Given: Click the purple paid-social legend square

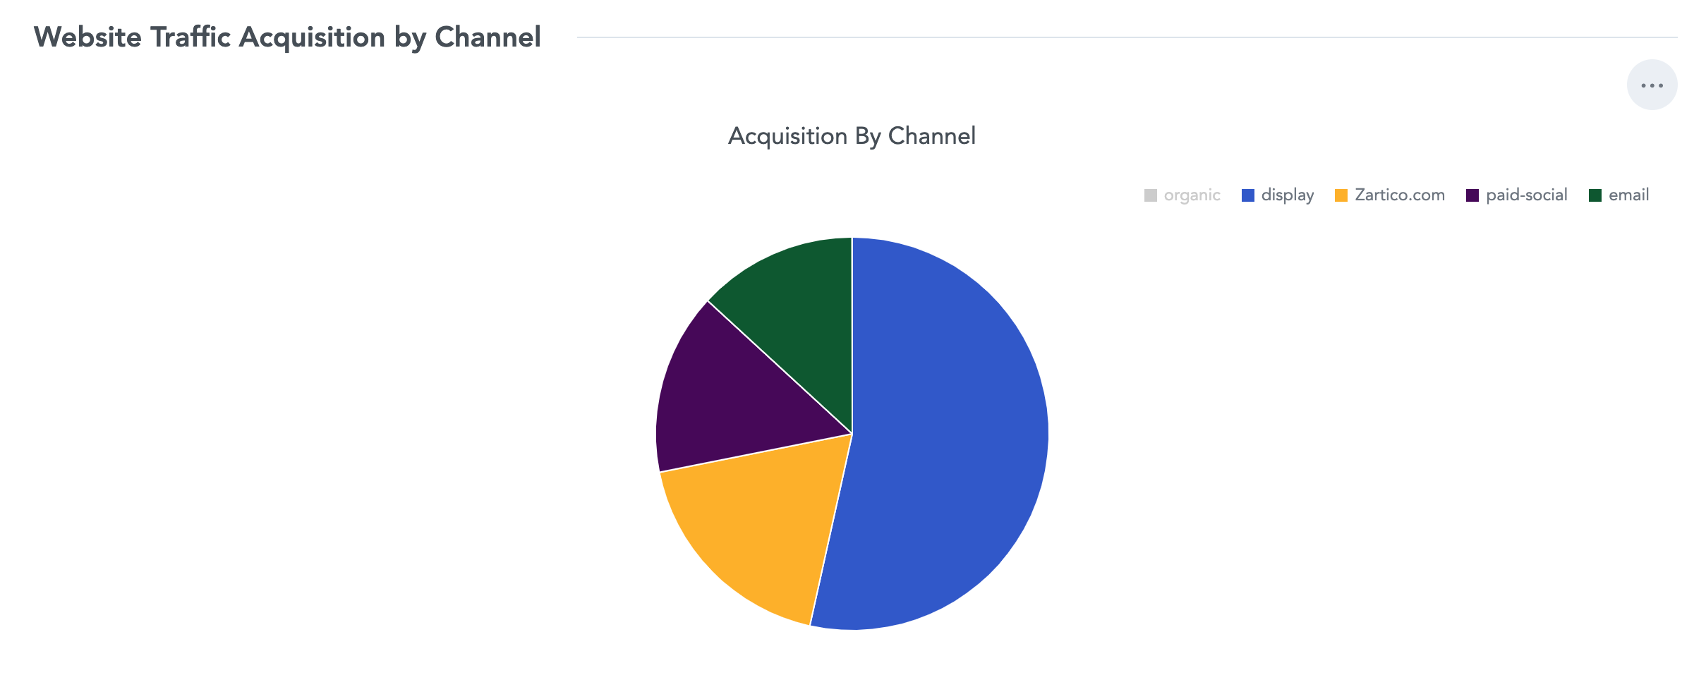Looking at the screenshot, I should pyautogui.click(x=1472, y=195).
